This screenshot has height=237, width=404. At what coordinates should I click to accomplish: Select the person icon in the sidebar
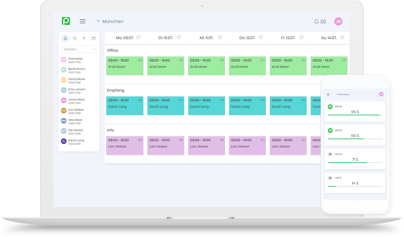[65, 38]
